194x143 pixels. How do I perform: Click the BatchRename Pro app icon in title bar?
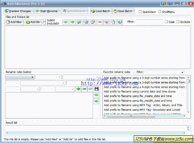point(4,3)
